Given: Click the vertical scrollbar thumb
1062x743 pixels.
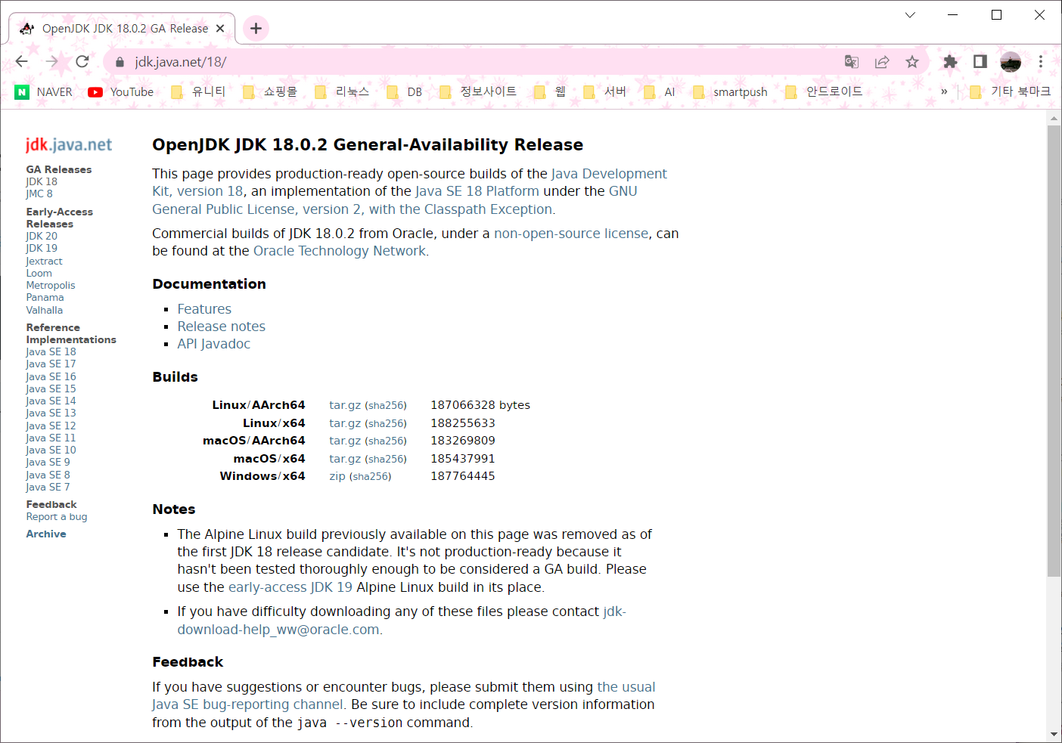Looking at the screenshot, I should point(1054,351).
